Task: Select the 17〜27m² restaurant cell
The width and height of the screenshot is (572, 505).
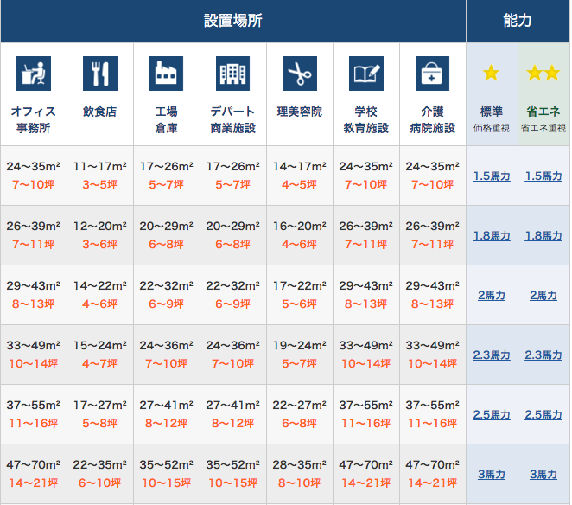Action: (x=100, y=414)
